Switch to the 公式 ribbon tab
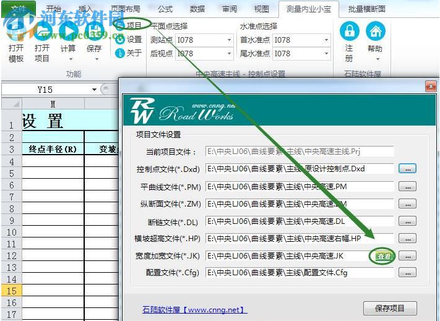Screen dimensions: 440x321 165,9
